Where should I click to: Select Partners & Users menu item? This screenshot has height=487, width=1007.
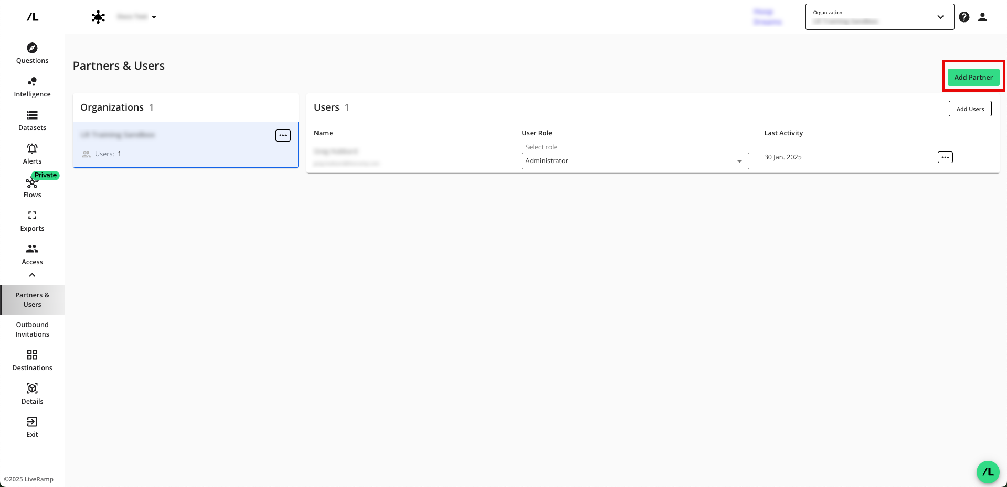coord(32,299)
